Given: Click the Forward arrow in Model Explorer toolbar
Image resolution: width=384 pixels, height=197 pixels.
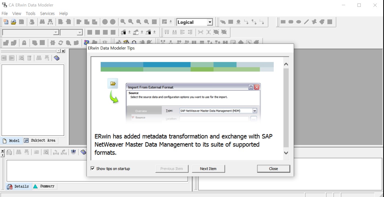Looking at the screenshot, I should 12,58.
